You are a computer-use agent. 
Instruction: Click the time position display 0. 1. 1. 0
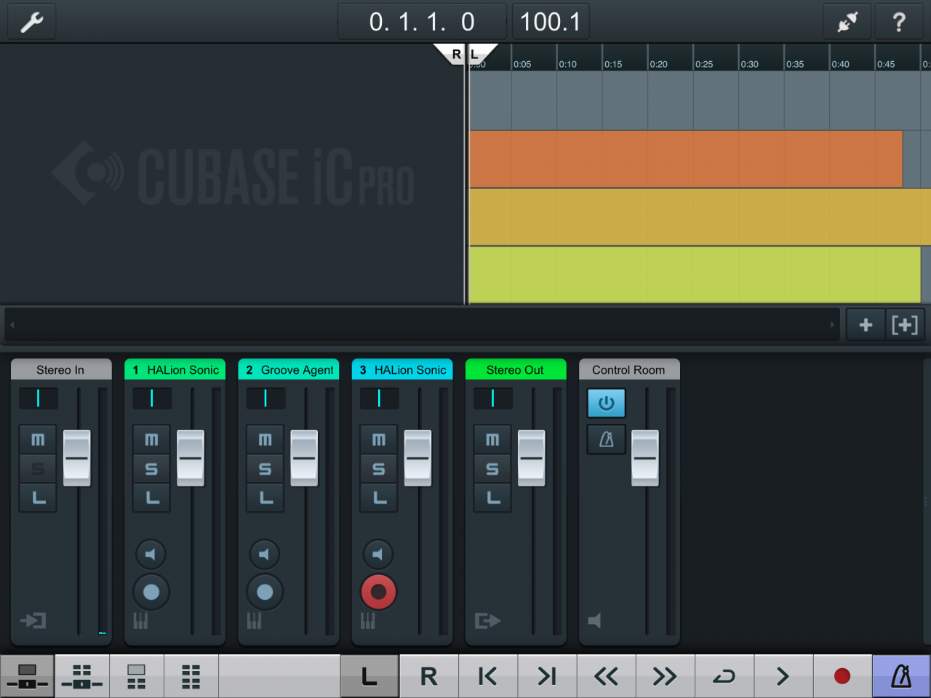[x=422, y=22]
